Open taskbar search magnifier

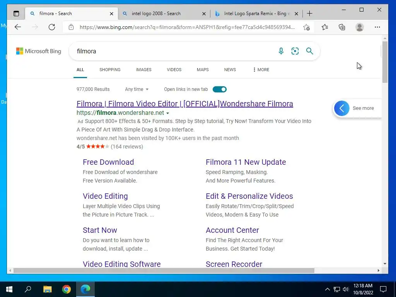[x=28, y=289]
